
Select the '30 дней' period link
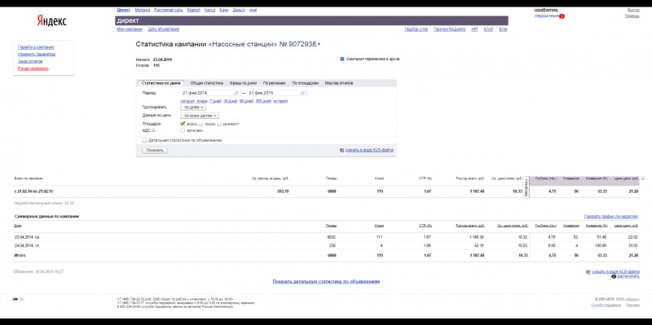click(231, 101)
